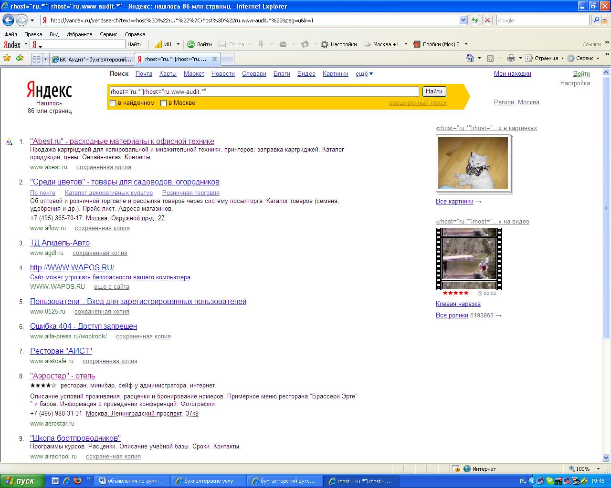Click the Yandex search query input field
Image resolution: width=611 pixels, height=488 pixels.
coord(264,91)
